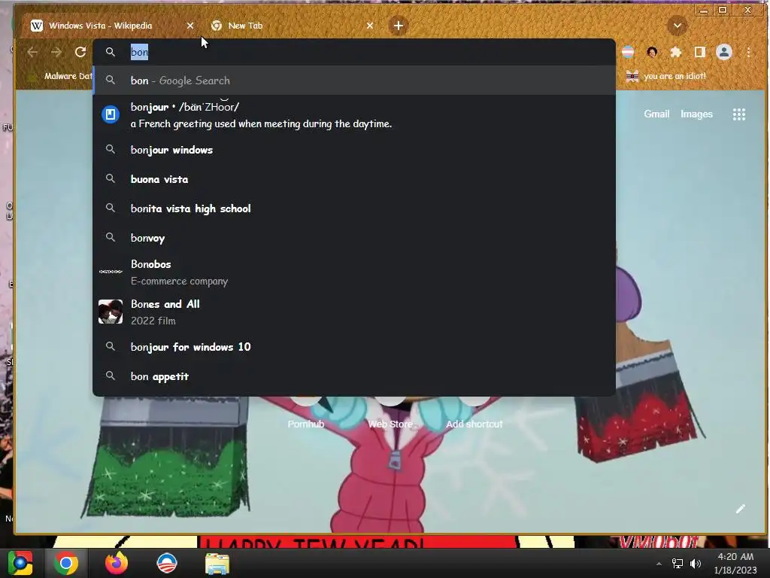Toggle the side panel icon
The image size is (770, 578).
pos(700,52)
